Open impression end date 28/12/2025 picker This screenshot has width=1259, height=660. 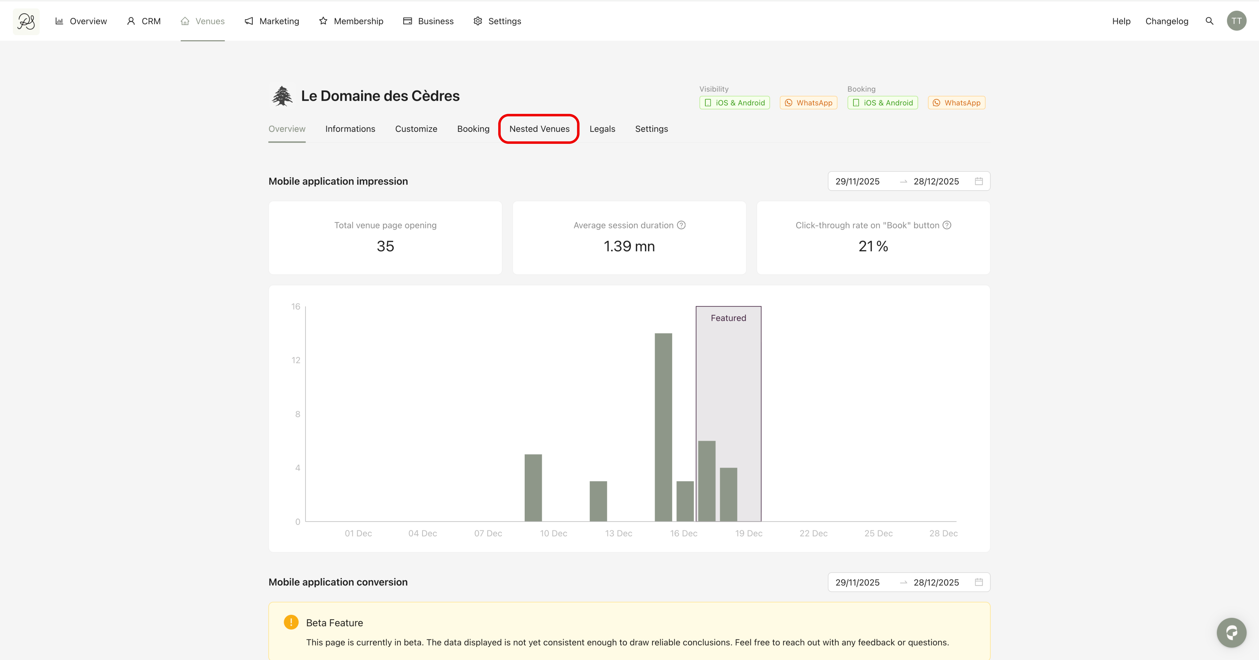[x=936, y=181]
